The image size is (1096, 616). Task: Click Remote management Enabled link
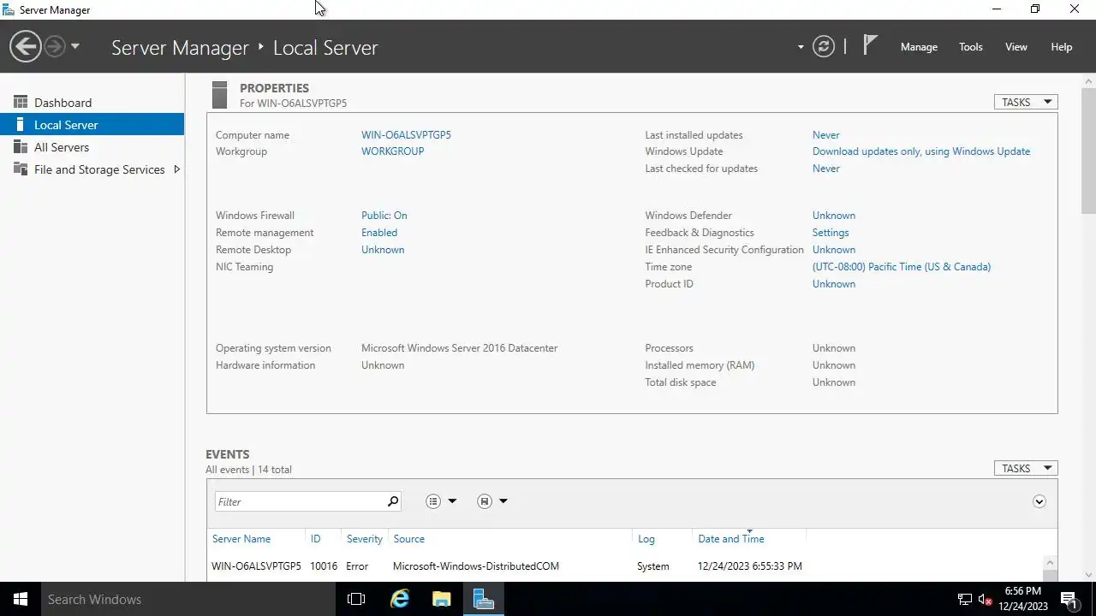pos(379,233)
